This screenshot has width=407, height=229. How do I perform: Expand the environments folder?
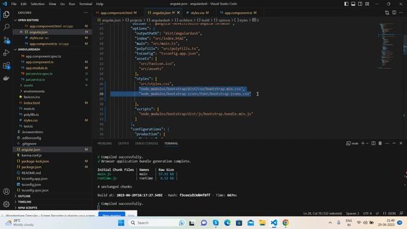[x=34, y=91]
